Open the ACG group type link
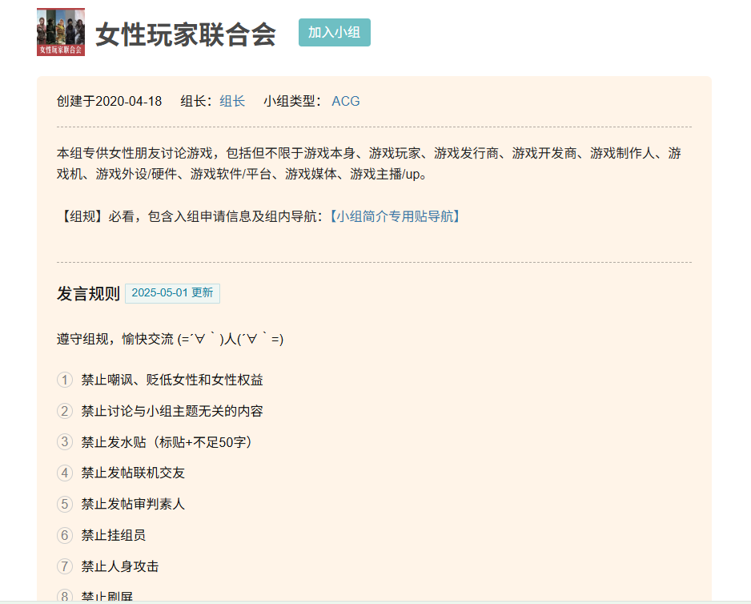This screenshot has height=604, width=751. click(346, 101)
